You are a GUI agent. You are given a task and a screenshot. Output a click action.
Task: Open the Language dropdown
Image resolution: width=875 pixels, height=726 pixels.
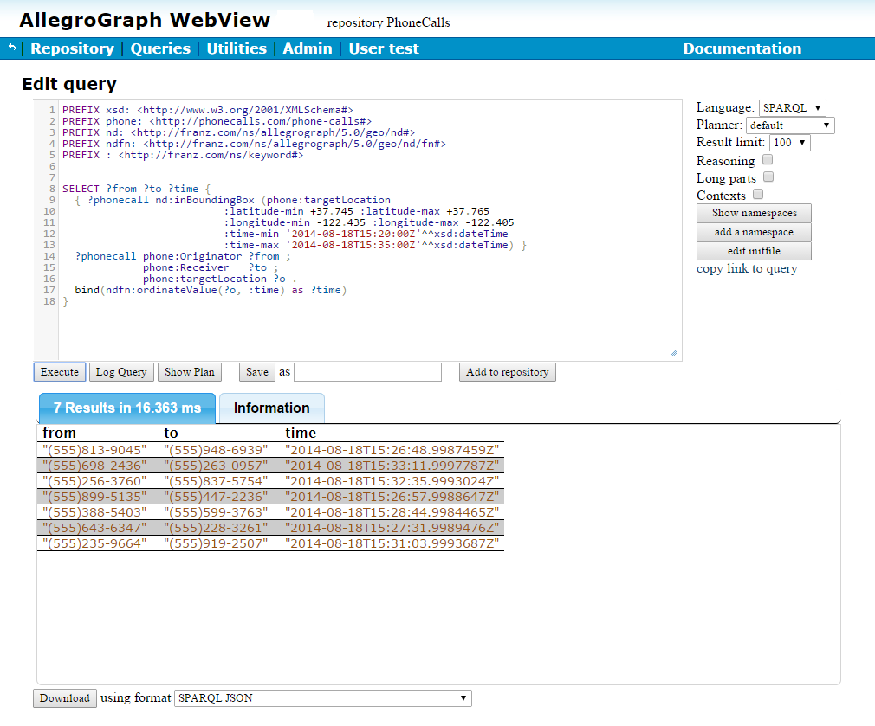tap(792, 108)
